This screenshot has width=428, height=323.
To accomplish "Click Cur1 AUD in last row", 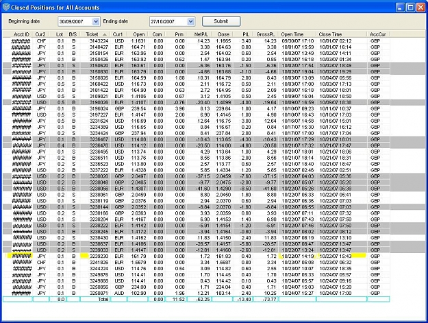I will click(119, 293).
